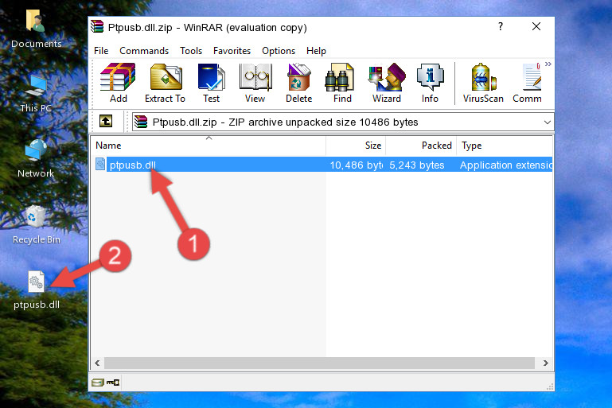Viewport: 612px width, 408px height.
Task: Run the Test archive tool
Action: (x=211, y=83)
